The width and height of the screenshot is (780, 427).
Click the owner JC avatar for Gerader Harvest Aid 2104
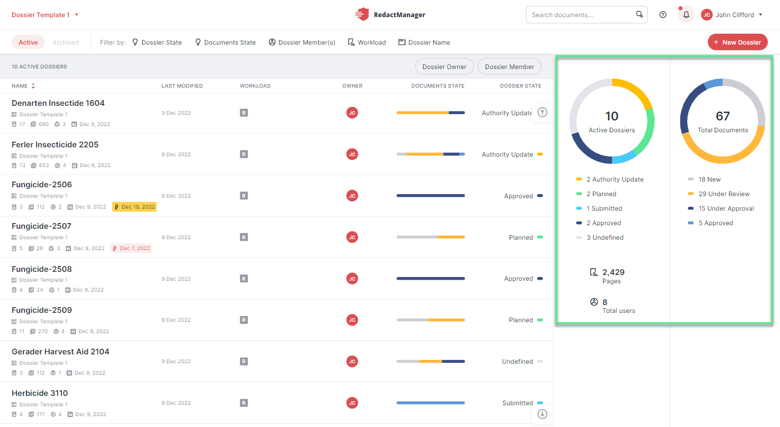pyautogui.click(x=352, y=361)
